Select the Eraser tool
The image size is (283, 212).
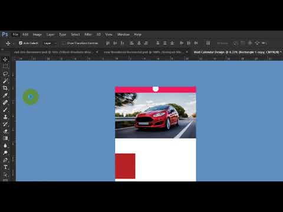(5, 131)
